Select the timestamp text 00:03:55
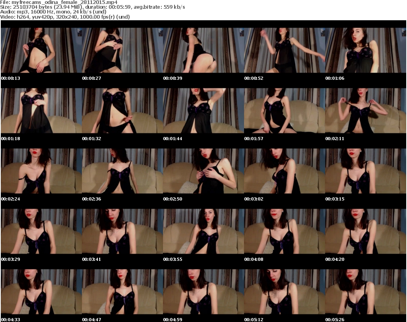The width and height of the screenshot is (407, 322). pyautogui.click(x=172, y=259)
